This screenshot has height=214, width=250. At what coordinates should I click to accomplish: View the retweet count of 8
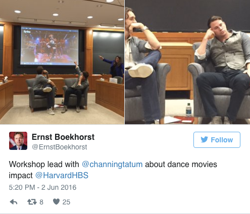(x=41, y=202)
